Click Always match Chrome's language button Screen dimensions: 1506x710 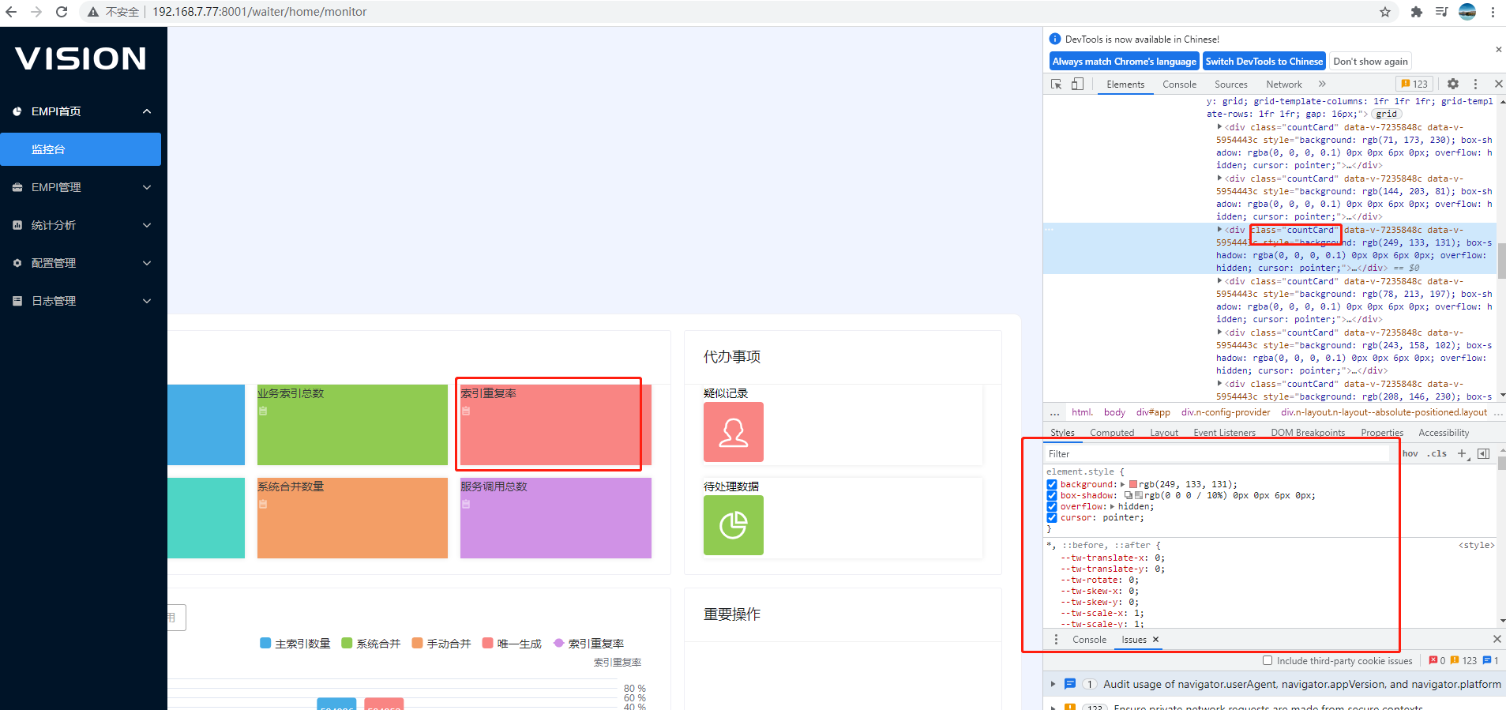[1125, 62]
